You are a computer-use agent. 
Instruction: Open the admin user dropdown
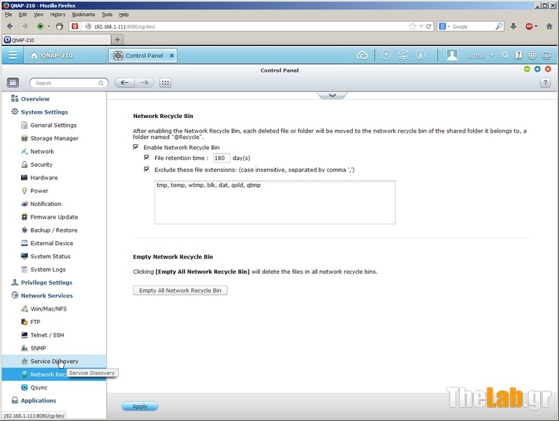(x=479, y=55)
